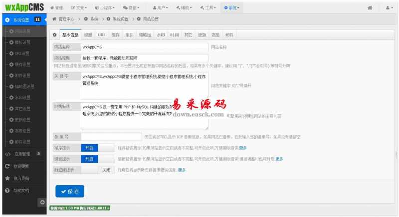Switch to the URL tab
Viewport: 399px width, 217px height.
tap(102, 35)
